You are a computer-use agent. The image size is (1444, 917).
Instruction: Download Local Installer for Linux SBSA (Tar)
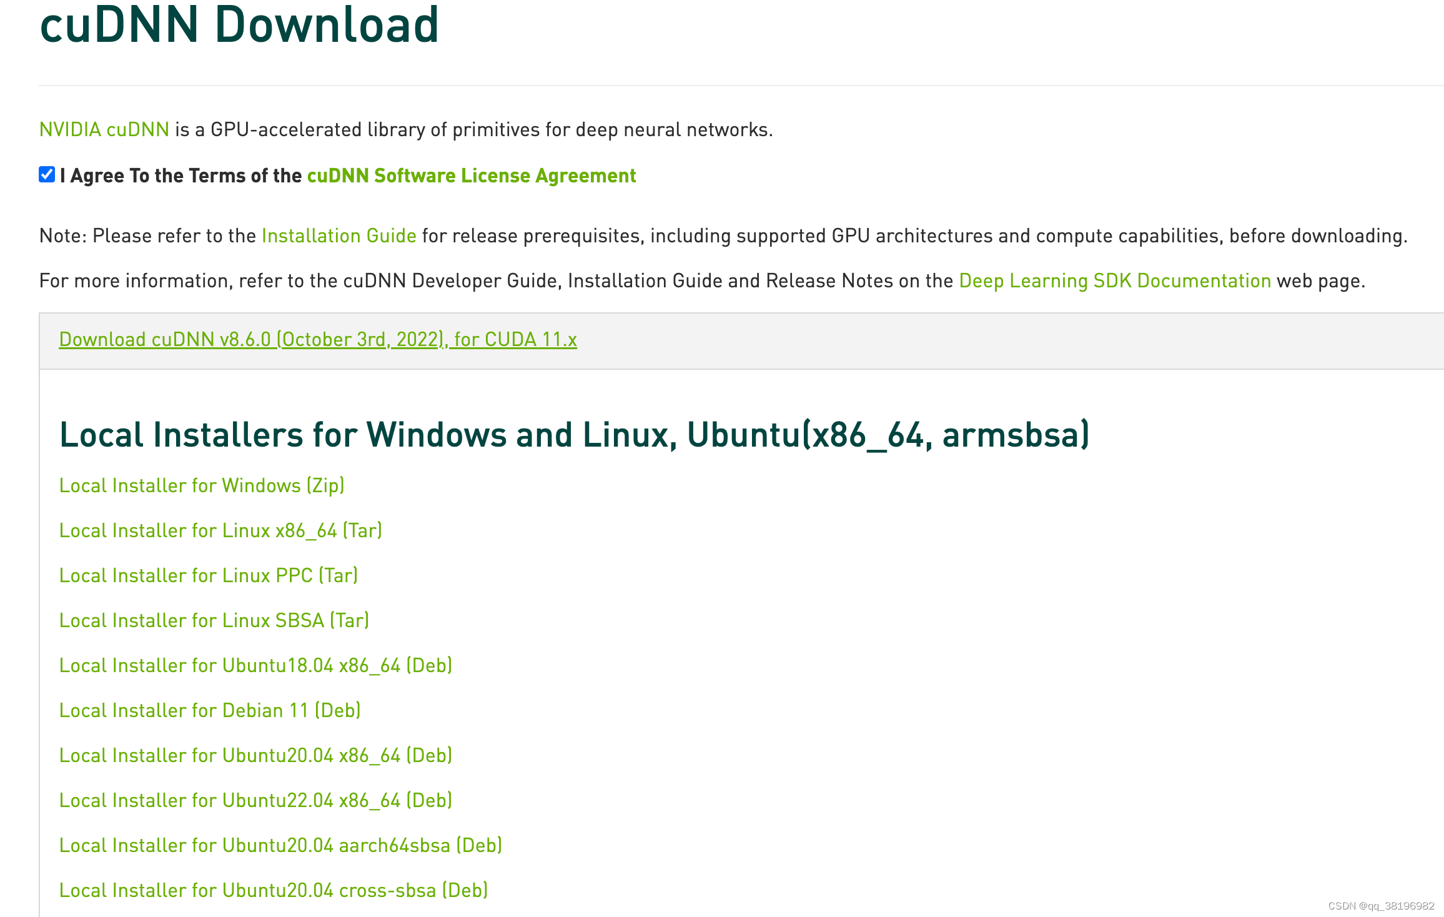[214, 620]
